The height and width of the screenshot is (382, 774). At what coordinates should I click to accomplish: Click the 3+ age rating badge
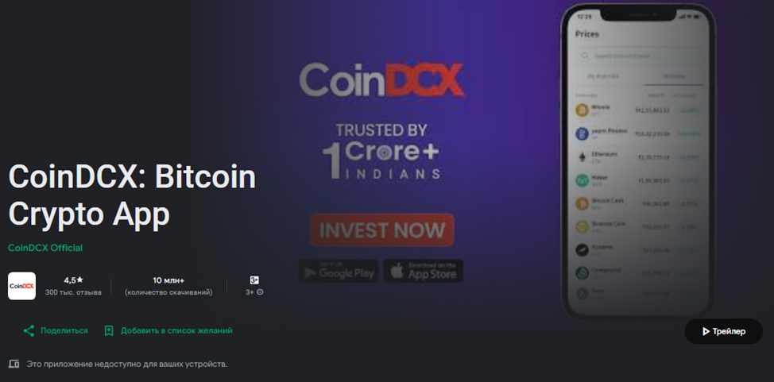[254, 280]
